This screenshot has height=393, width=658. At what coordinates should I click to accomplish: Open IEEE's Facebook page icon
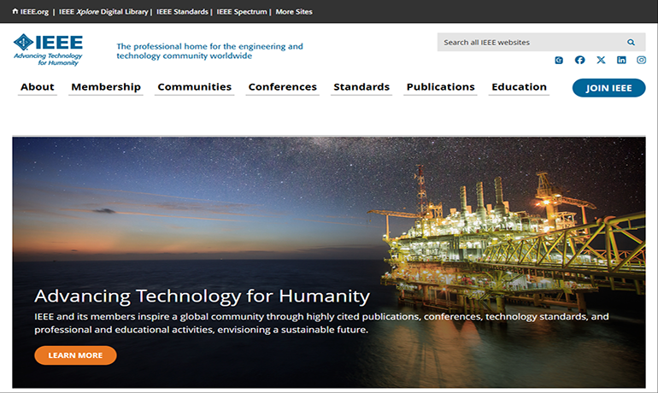click(x=580, y=60)
